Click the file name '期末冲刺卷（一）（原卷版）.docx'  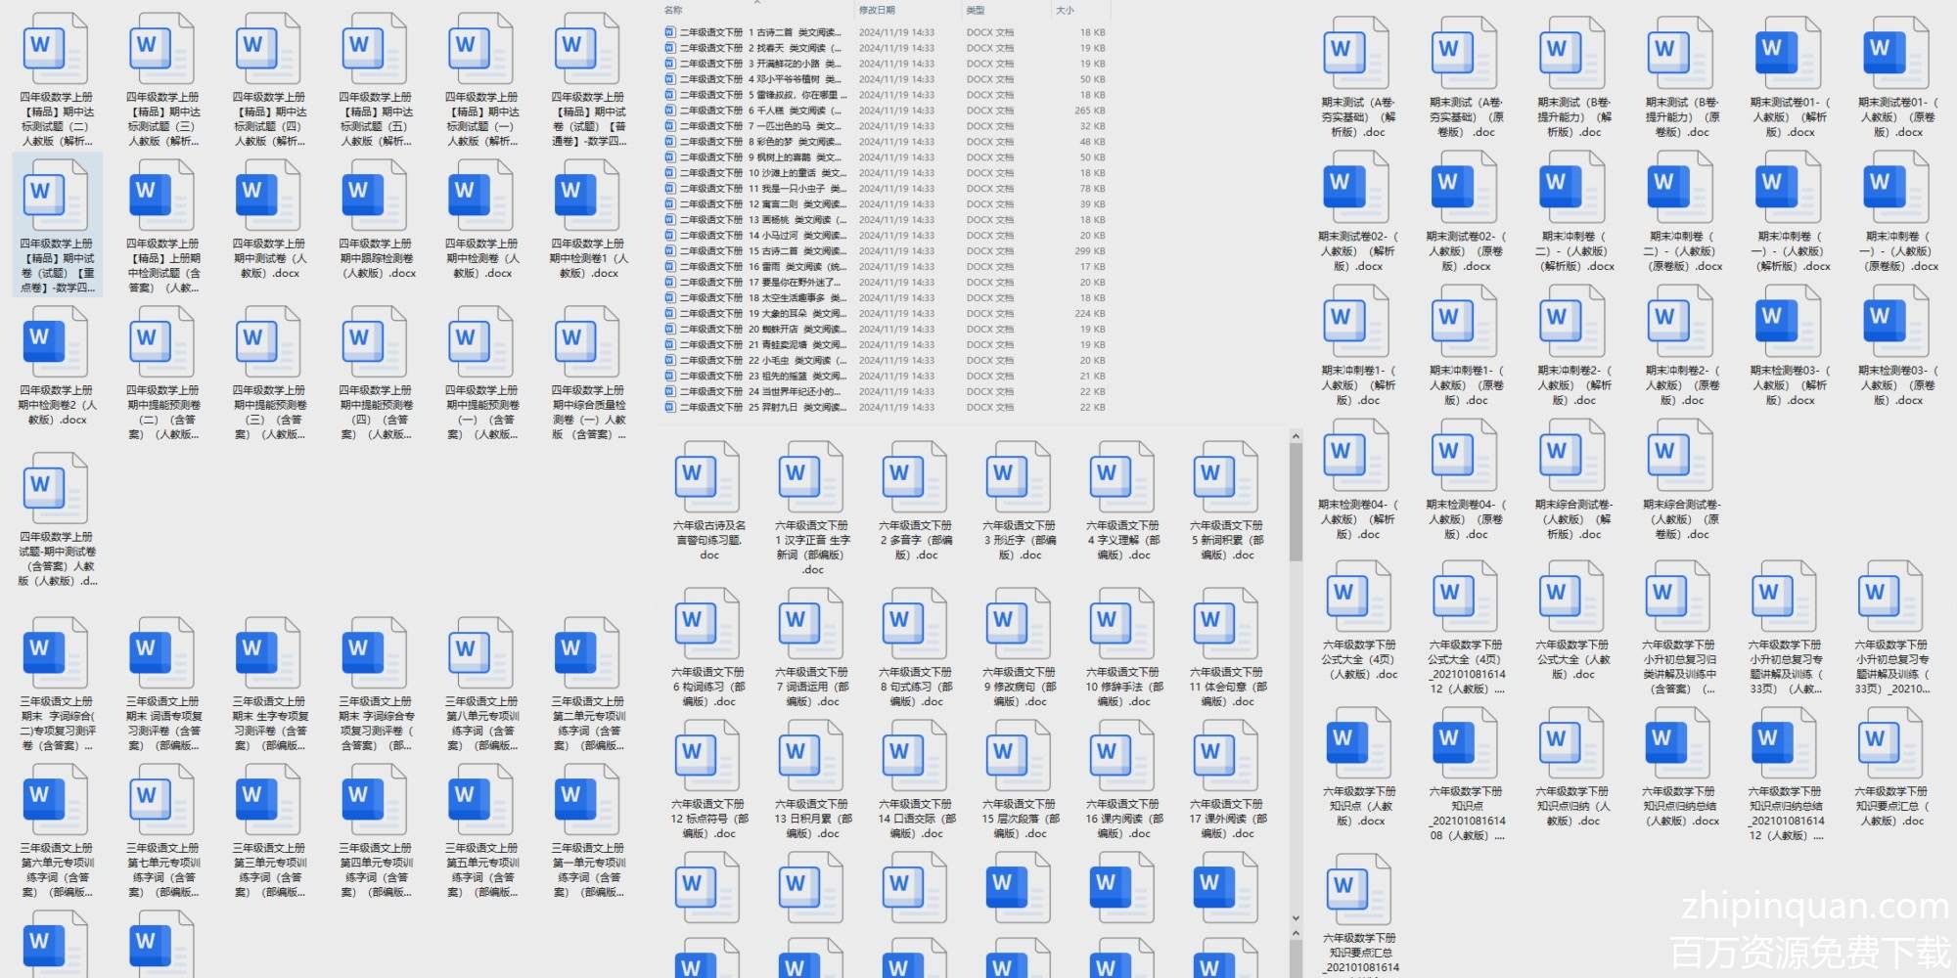pyautogui.click(x=1896, y=251)
